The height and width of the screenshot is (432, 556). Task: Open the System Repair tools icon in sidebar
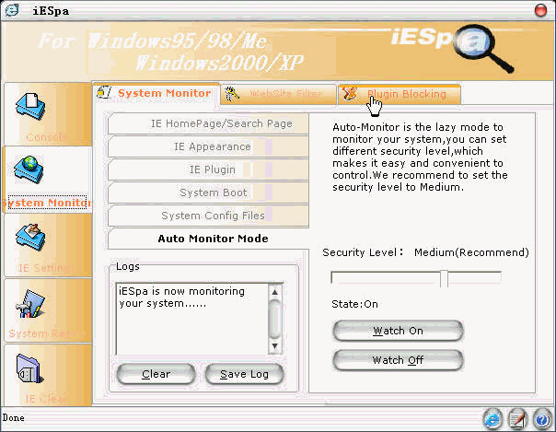pos(30,304)
